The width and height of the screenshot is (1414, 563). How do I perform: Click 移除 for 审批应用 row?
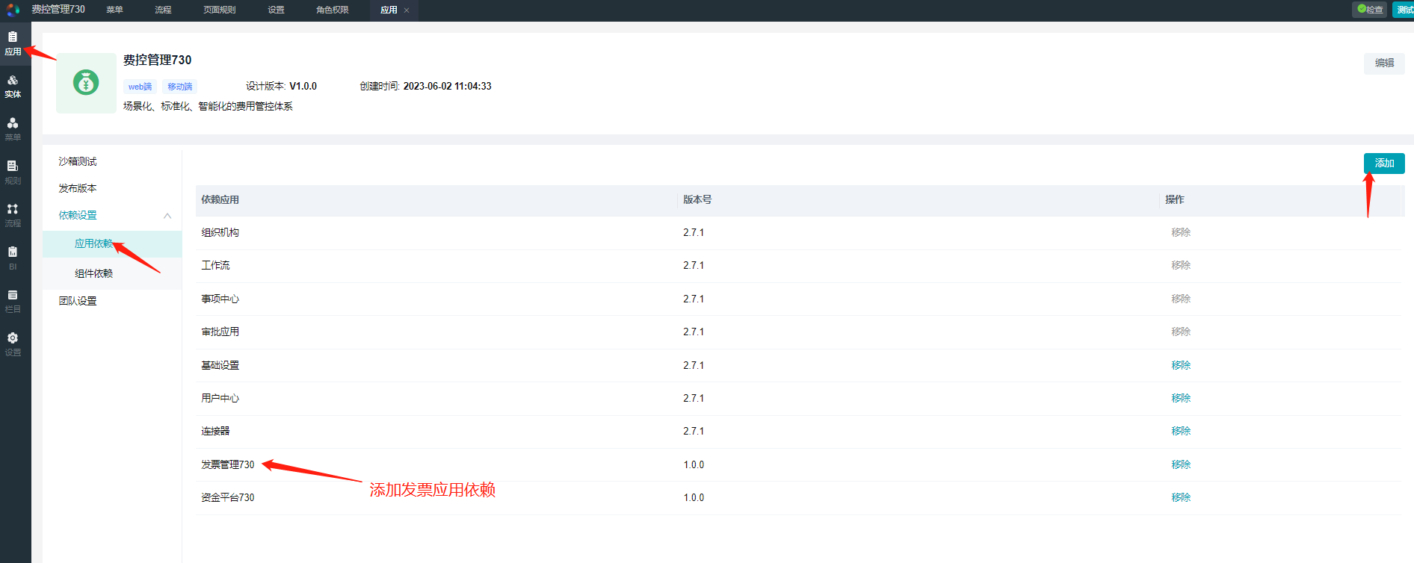(1181, 332)
